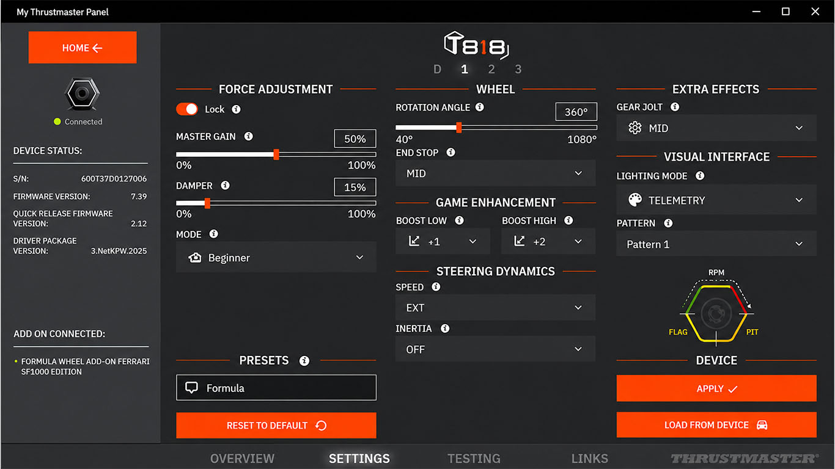Click the Gear Jolt info icon
This screenshot has width=835, height=469.
[675, 107]
